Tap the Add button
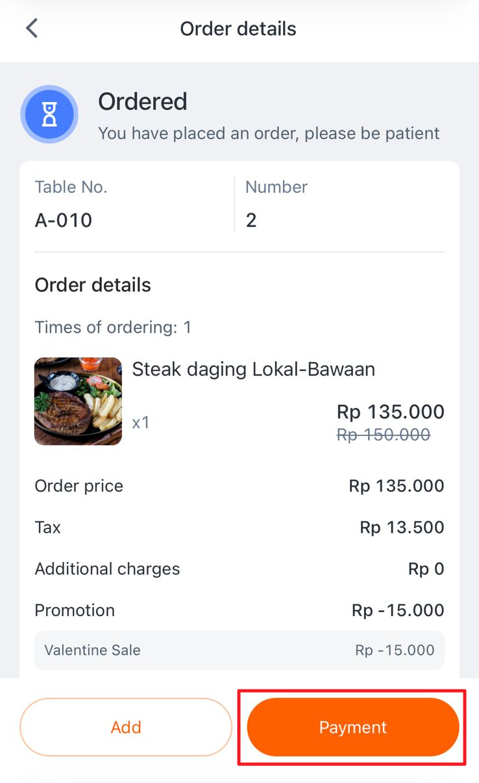 pos(126,727)
